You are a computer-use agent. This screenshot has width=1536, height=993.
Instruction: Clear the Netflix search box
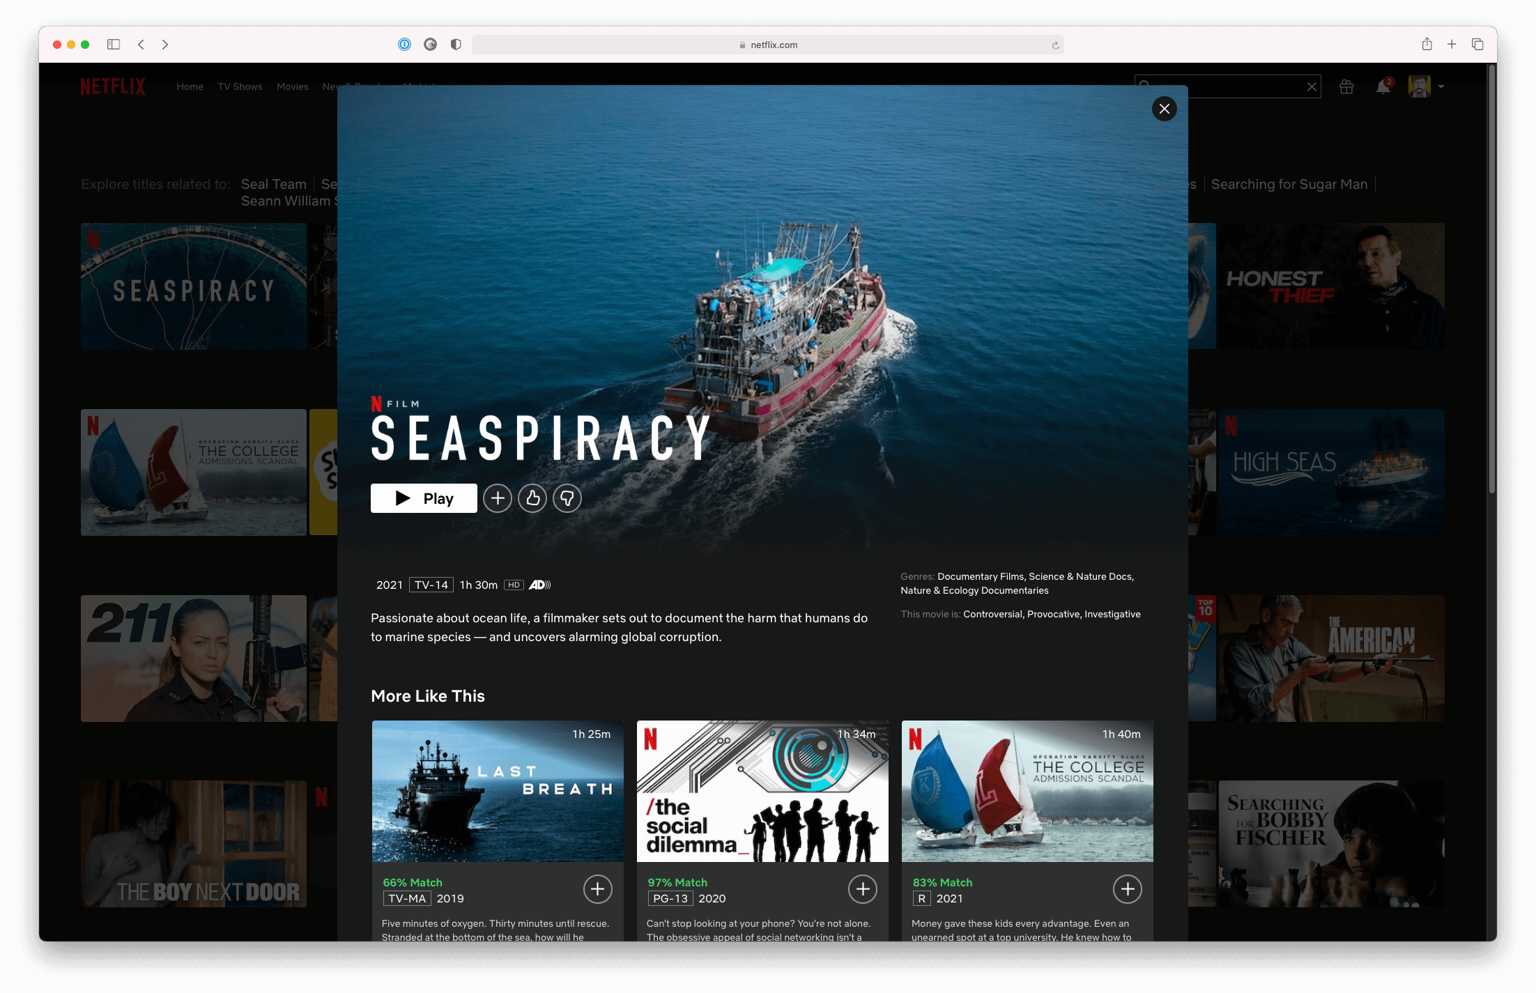[x=1312, y=86]
